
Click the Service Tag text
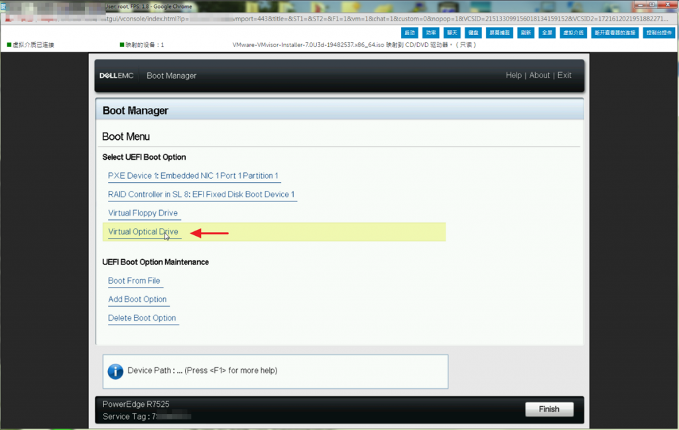coord(147,417)
